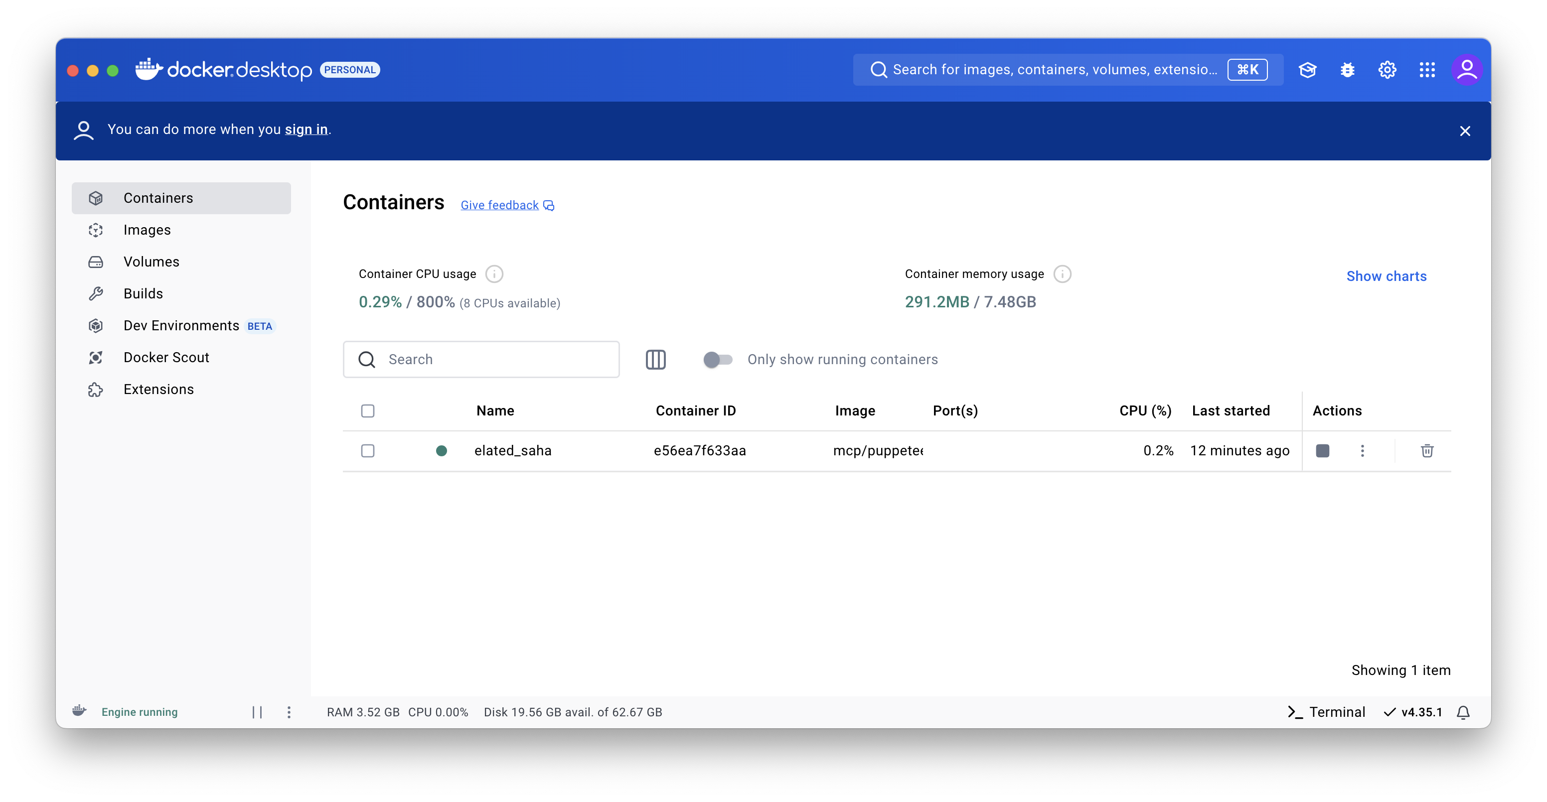This screenshot has width=1547, height=802.
Task: Open Docker Scout section
Action: tap(166, 358)
